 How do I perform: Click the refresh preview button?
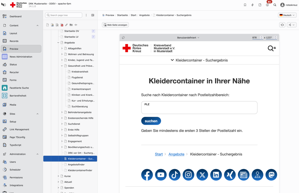(x=282, y=25)
